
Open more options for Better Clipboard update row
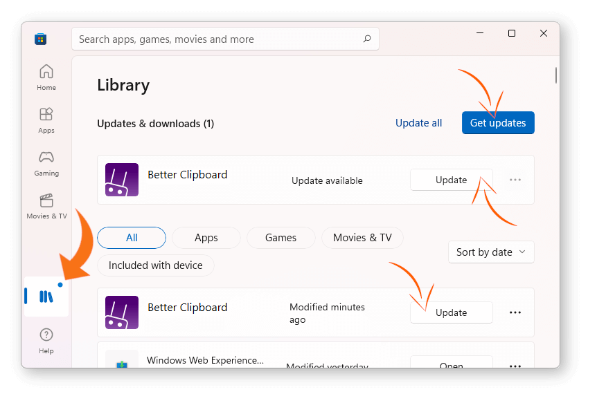coord(515,180)
